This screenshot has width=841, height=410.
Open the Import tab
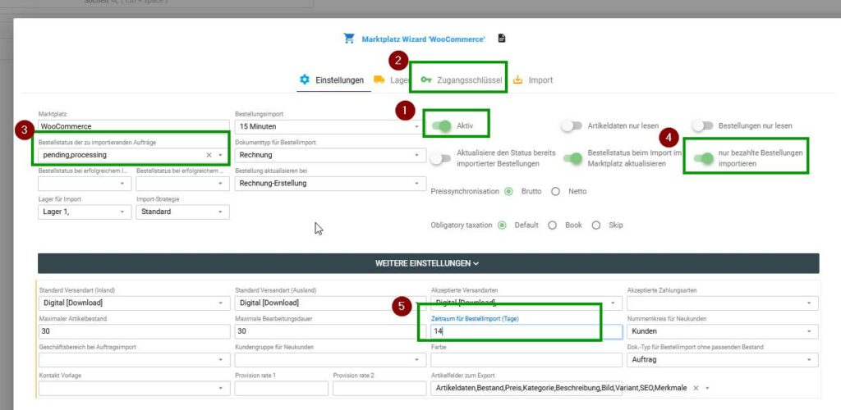coord(533,80)
